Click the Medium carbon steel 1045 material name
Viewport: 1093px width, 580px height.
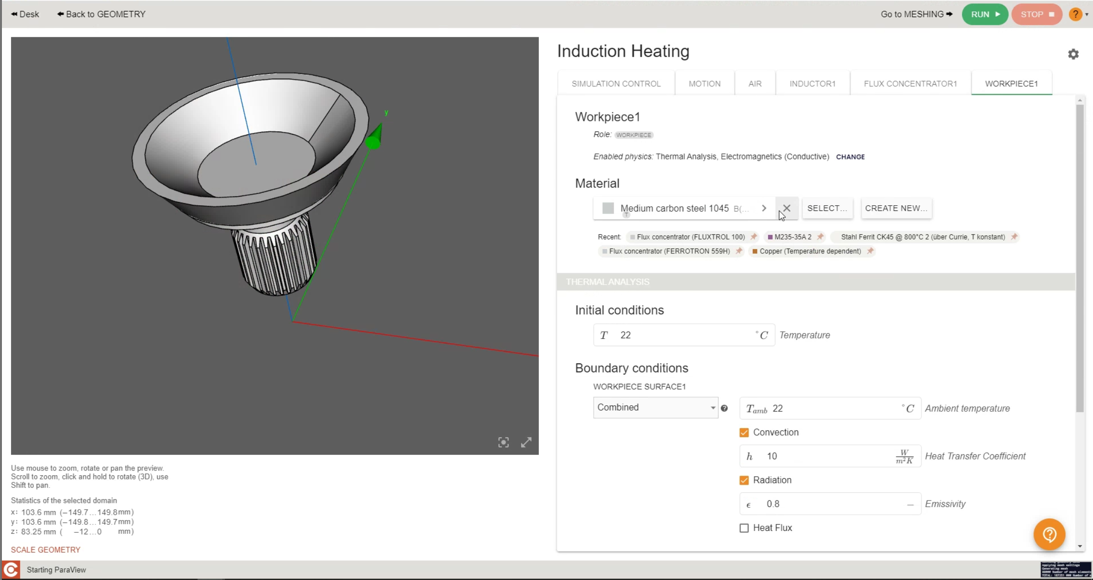(x=674, y=208)
